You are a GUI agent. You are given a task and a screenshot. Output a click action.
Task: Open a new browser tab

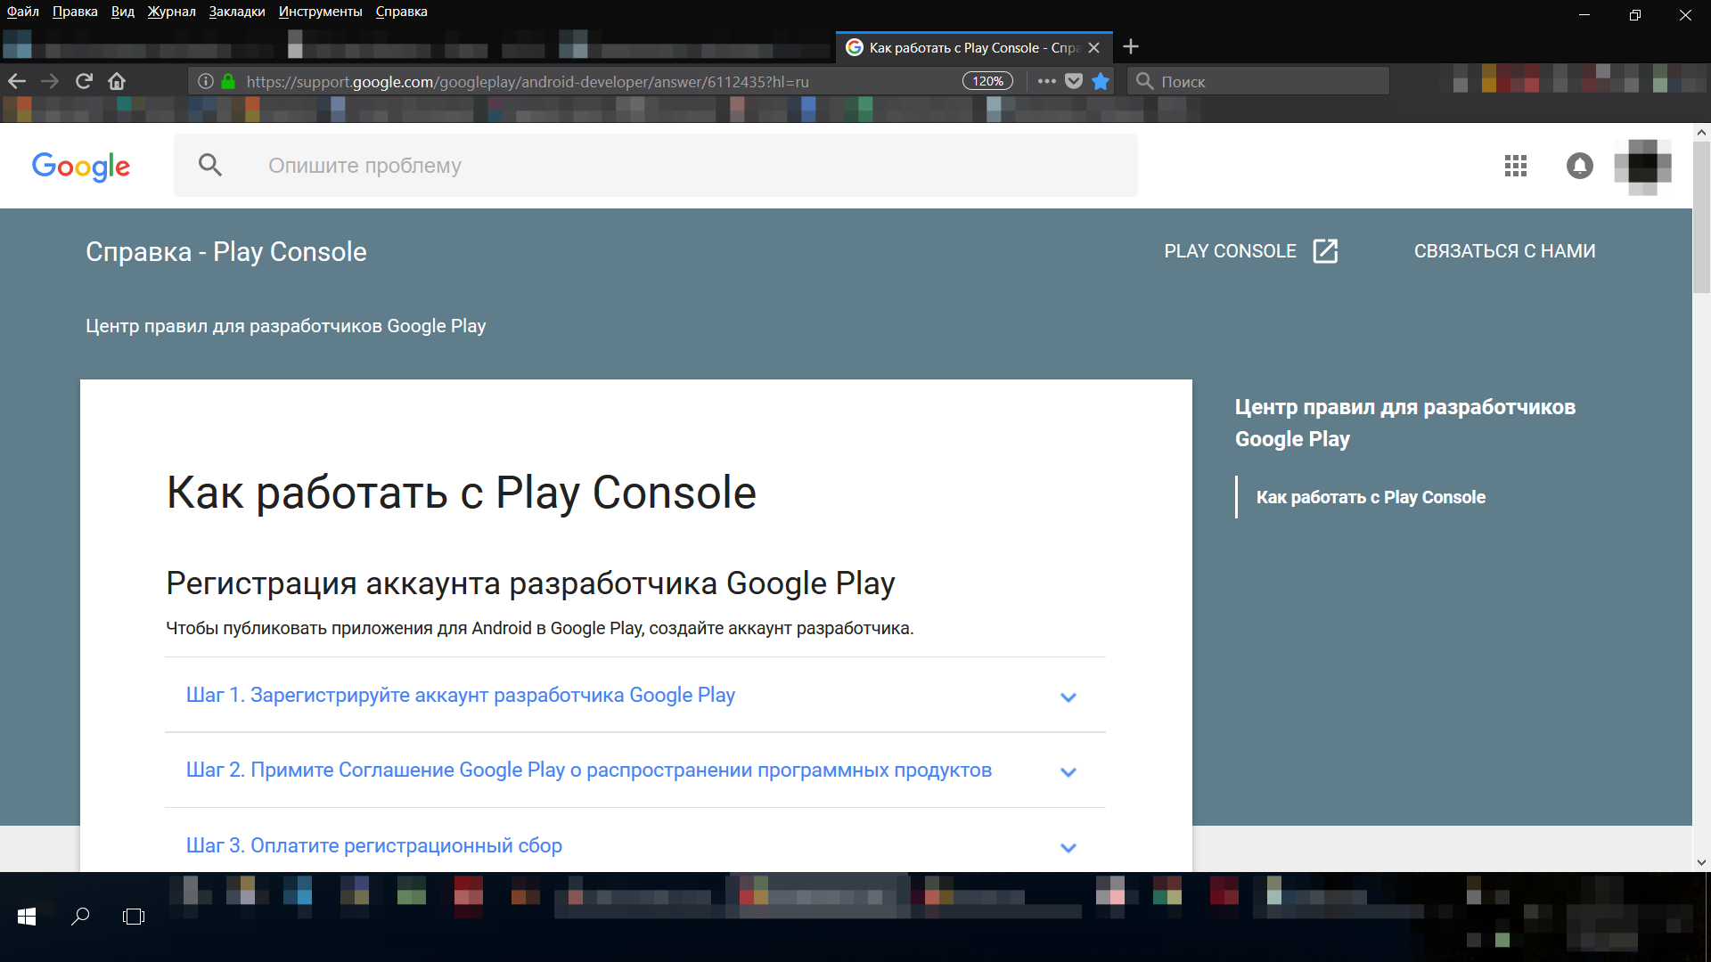click(1131, 46)
